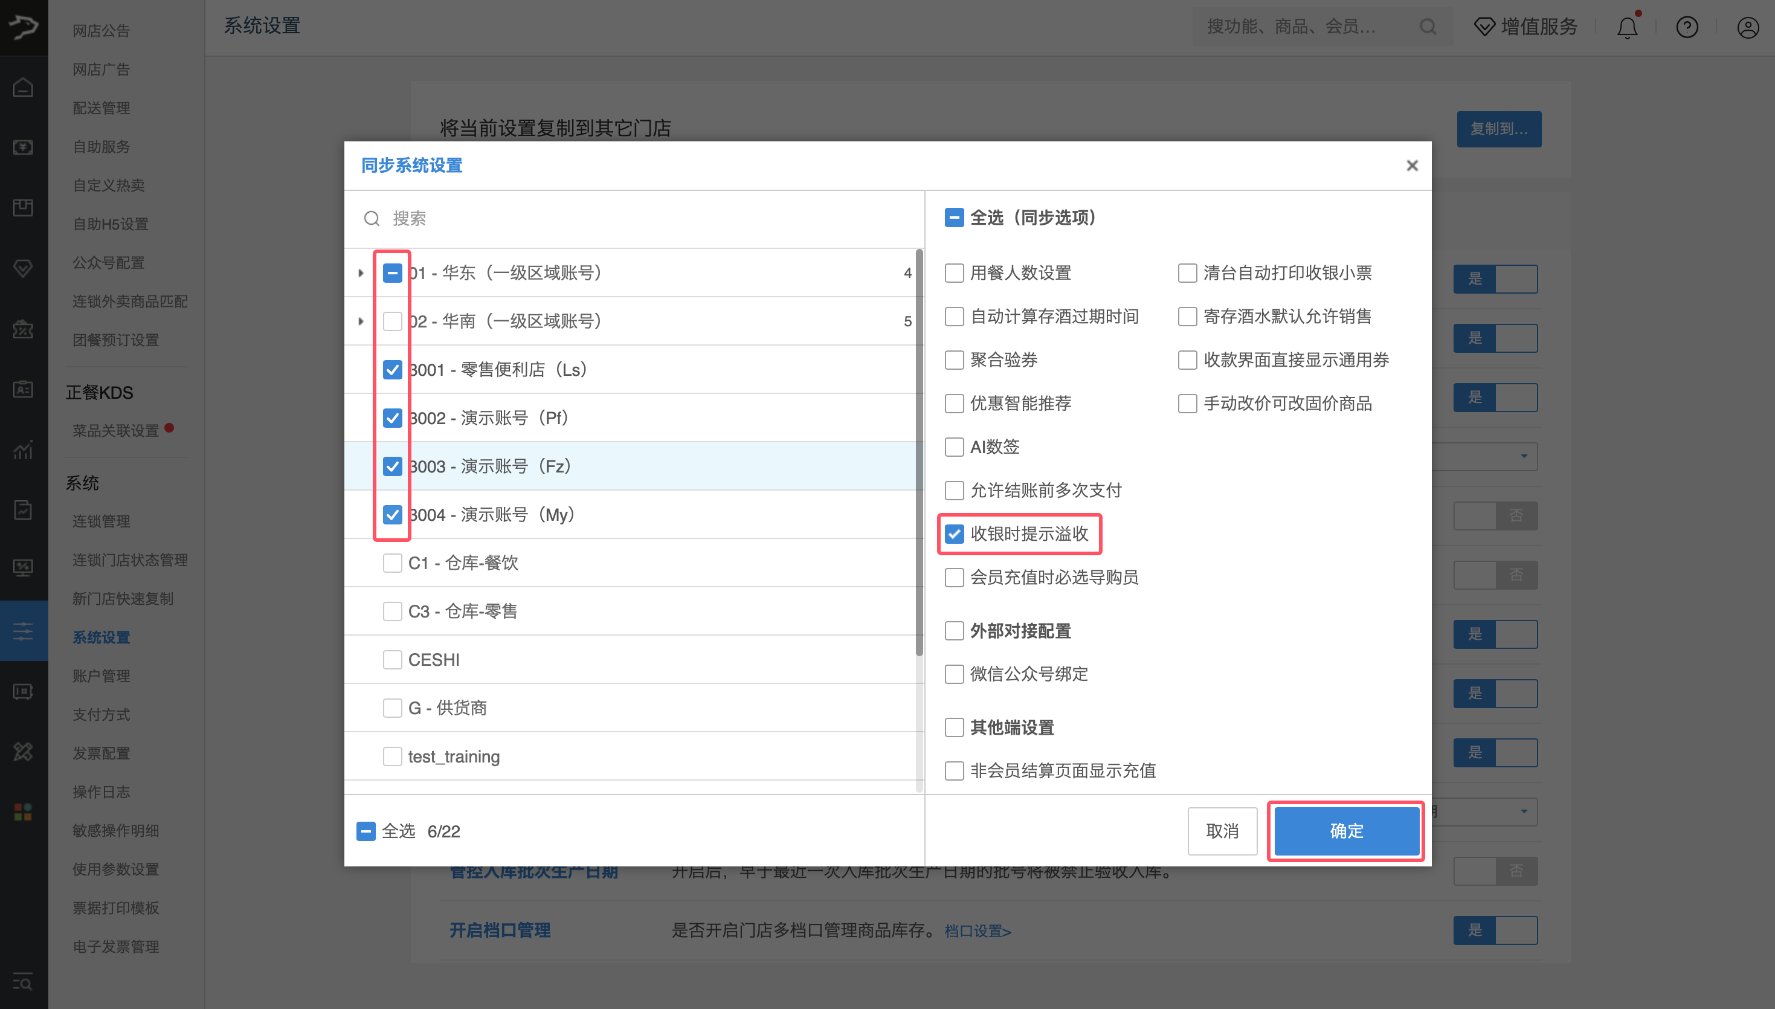Open dropdown right of AI数签 row behind dialog

(x=1484, y=457)
